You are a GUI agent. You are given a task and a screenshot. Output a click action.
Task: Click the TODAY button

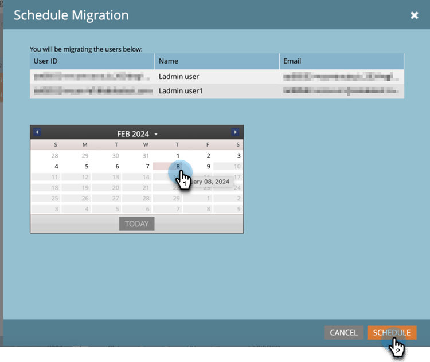tap(136, 223)
